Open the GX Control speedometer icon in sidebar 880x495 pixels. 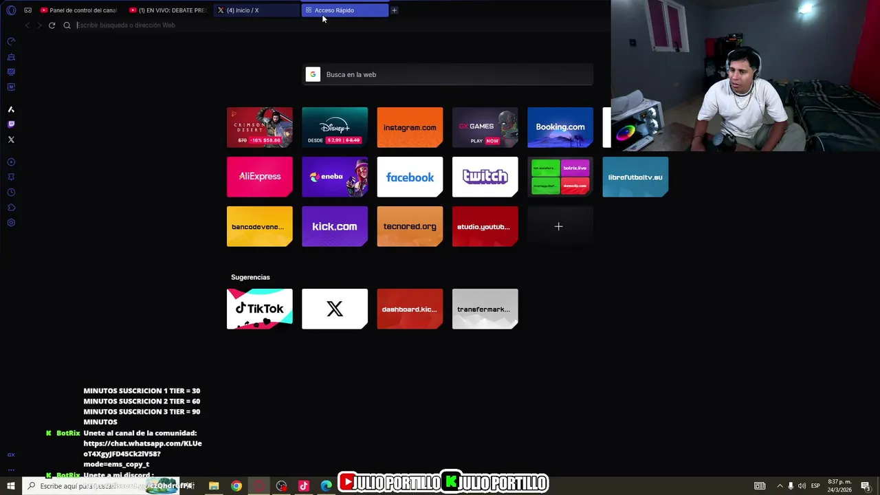11,41
